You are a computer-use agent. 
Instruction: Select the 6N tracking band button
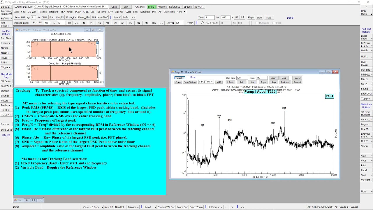123,23
